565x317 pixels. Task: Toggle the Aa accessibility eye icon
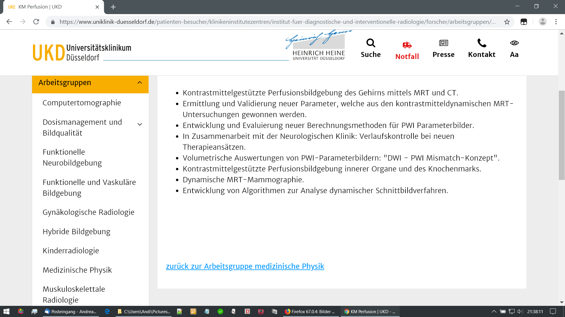coord(514,43)
